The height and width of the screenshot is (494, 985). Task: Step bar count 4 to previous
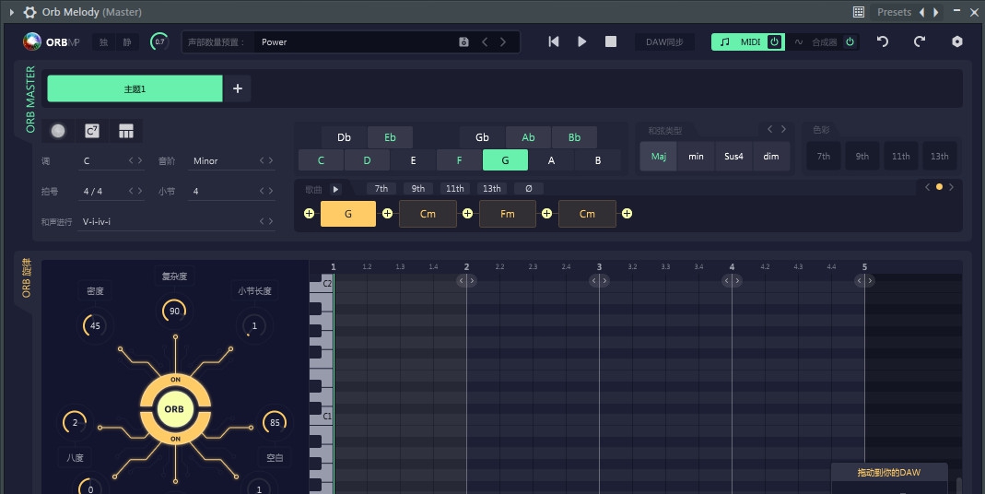point(262,191)
